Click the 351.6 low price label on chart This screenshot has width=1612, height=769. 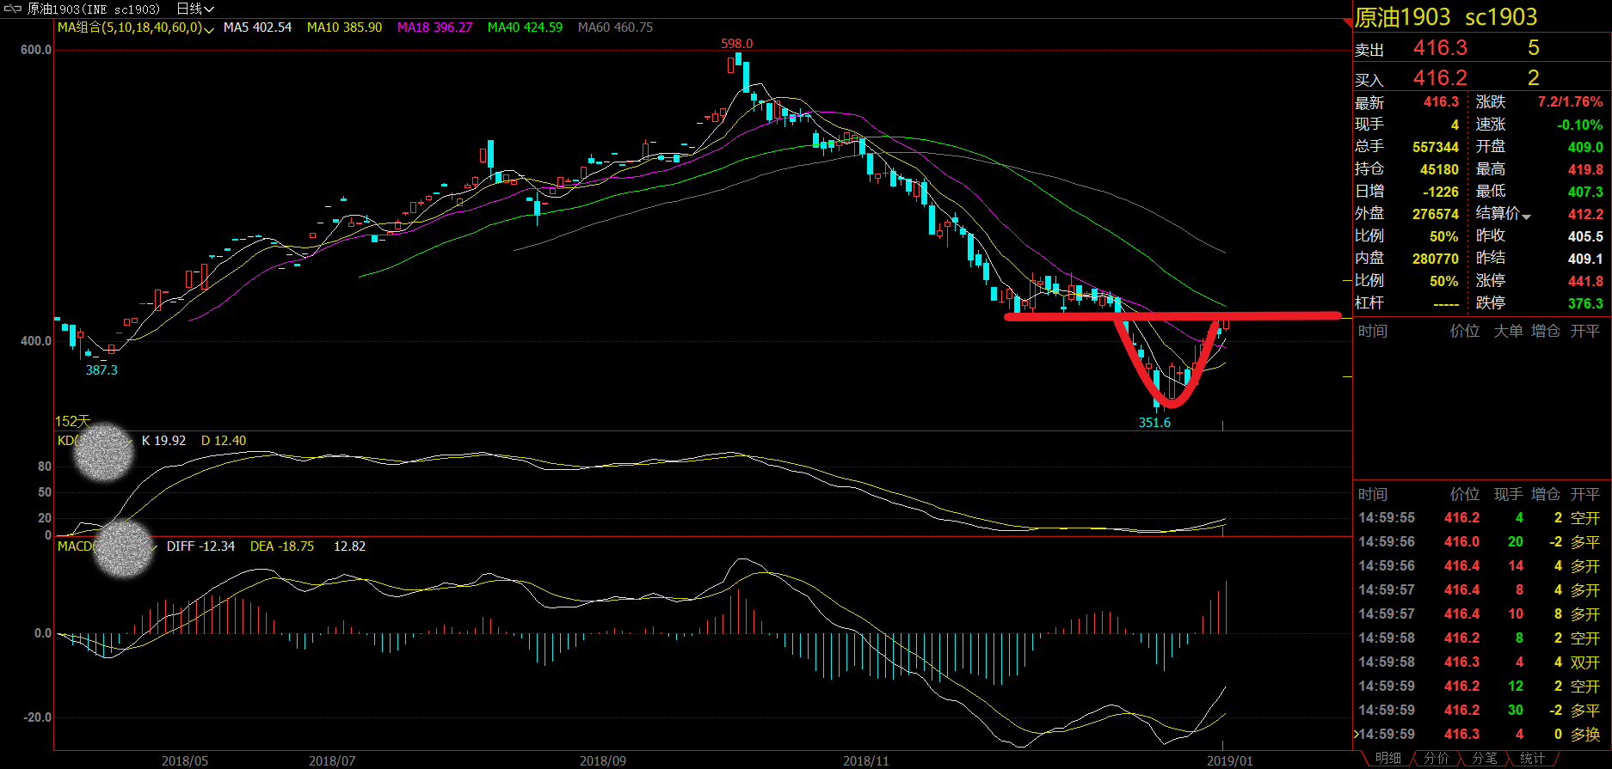1154,422
